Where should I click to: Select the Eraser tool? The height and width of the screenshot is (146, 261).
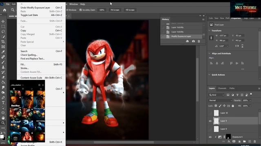pos(3,77)
